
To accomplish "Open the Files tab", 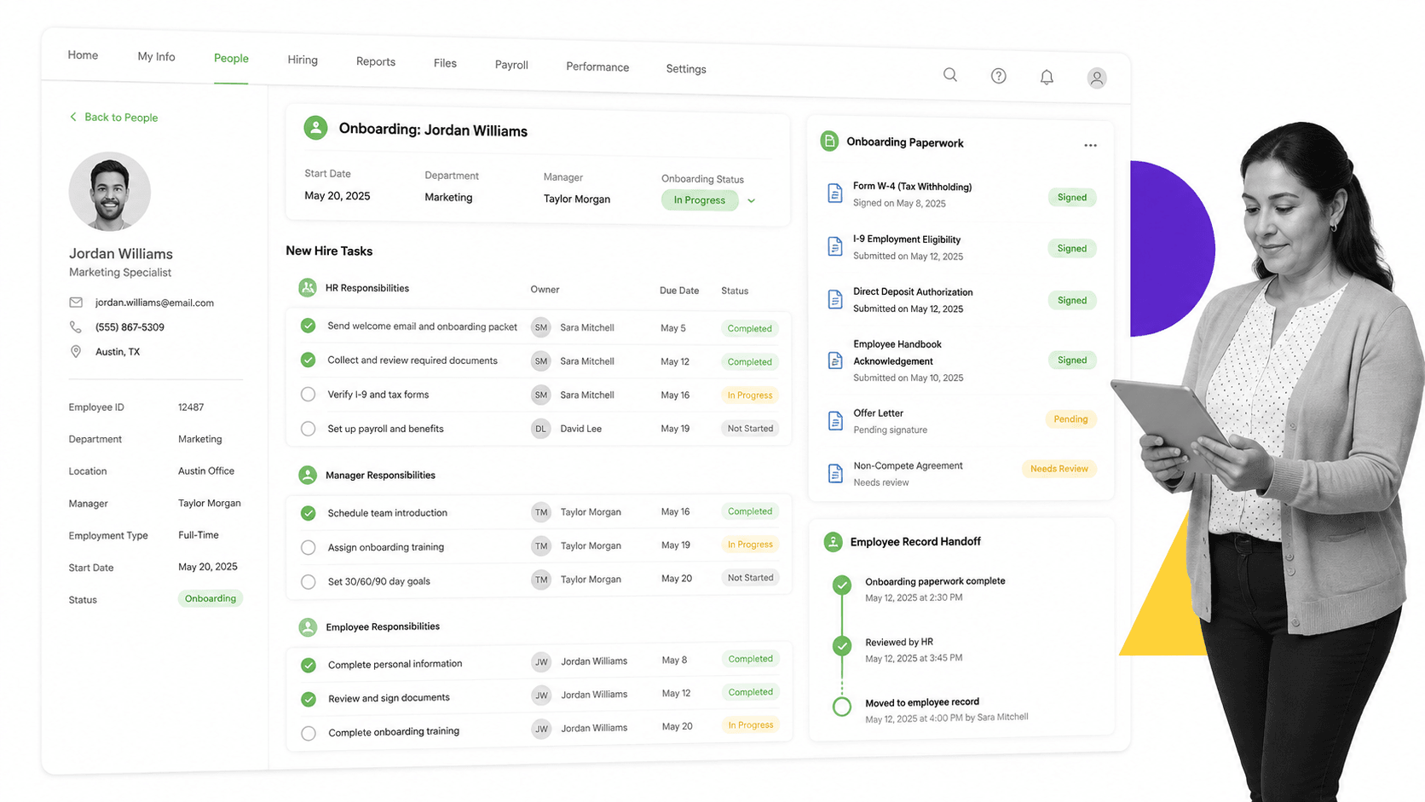I will tap(445, 63).
